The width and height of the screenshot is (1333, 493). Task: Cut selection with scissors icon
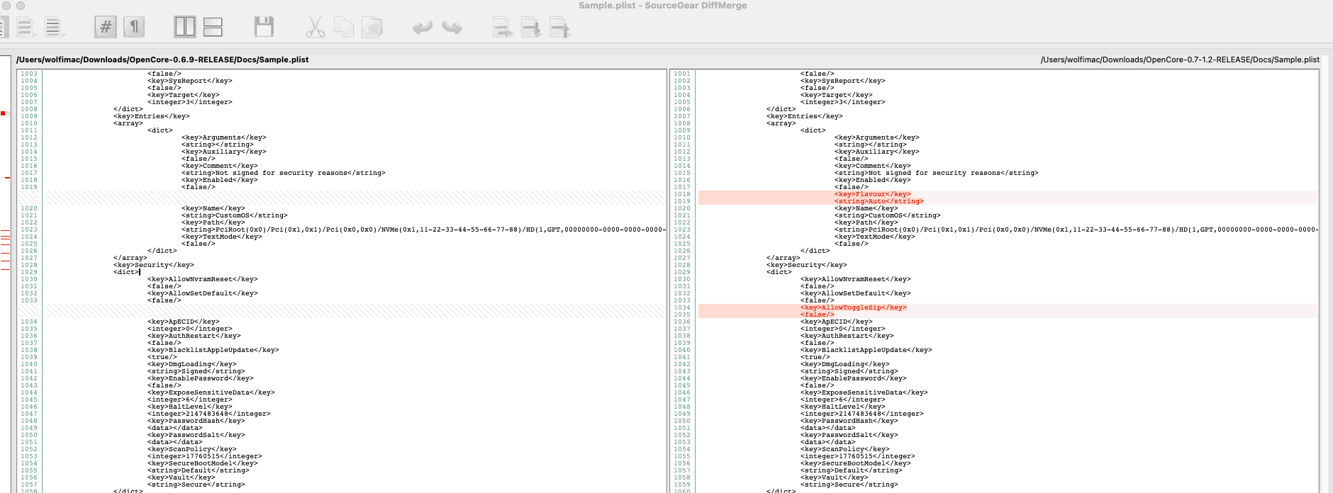(315, 27)
